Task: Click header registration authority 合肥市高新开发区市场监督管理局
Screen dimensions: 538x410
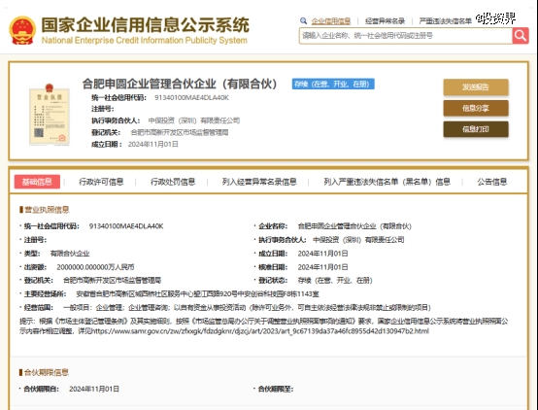Action: point(180,132)
